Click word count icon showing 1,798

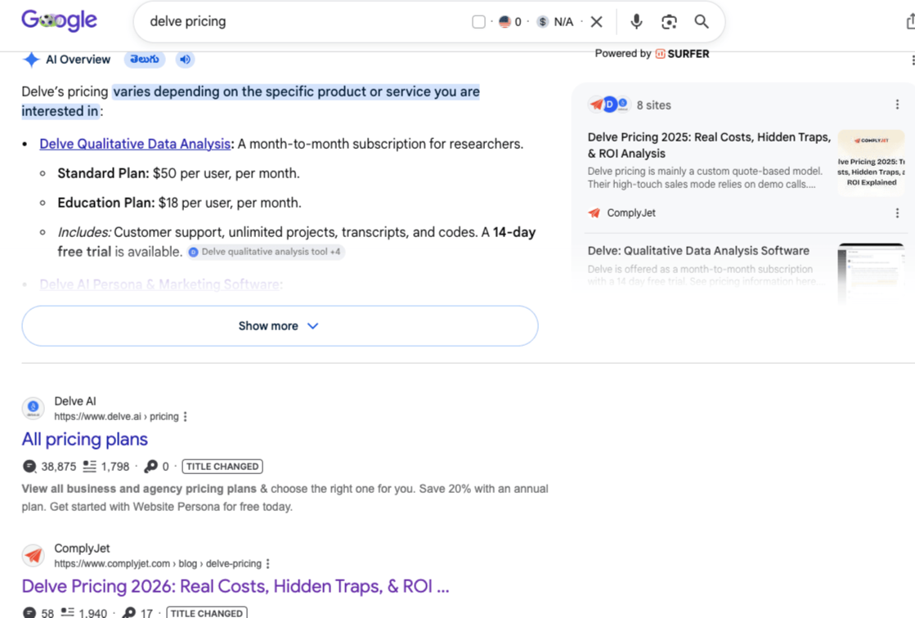click(89, 466)
